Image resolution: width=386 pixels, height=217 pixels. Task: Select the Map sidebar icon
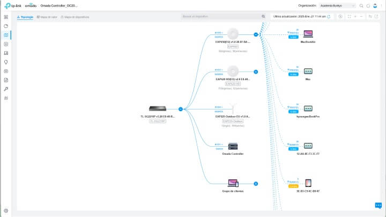coord(6,35)
